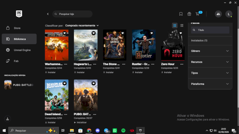Install The Stone Madness

tap(108, 72)
